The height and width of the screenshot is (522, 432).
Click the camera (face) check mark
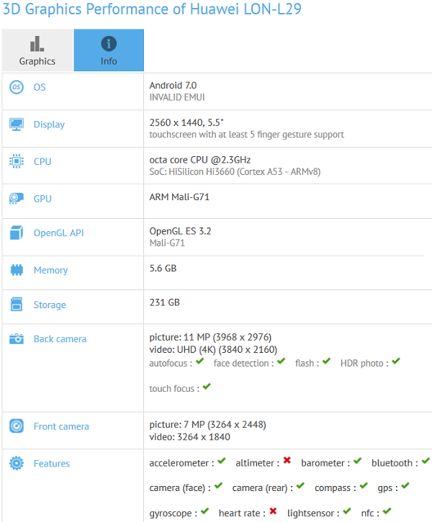tap(218, 486)
